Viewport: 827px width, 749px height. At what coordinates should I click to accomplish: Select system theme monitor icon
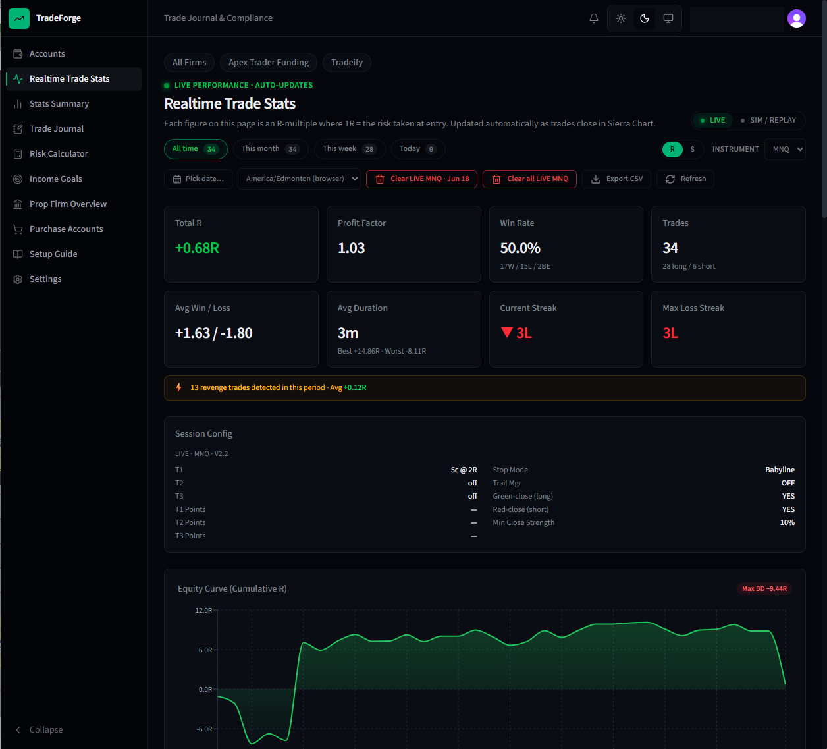click(668, 18)
